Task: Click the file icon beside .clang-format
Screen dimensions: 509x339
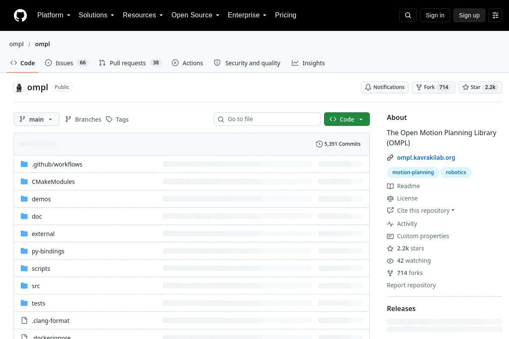Action: pyautogui.click(x=24, y=320)
